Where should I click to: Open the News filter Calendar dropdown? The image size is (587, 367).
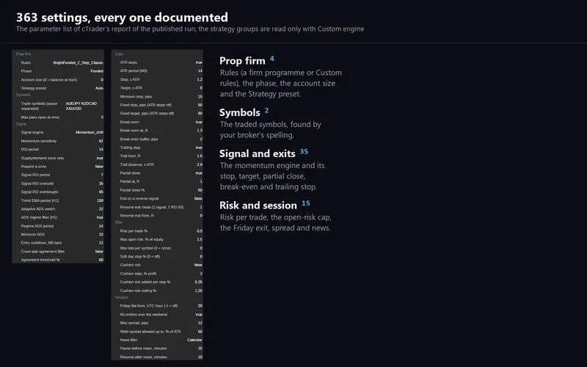coord(194,340)
